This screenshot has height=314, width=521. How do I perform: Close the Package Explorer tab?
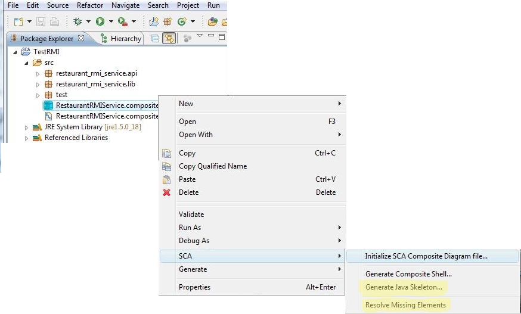point(80,38)
